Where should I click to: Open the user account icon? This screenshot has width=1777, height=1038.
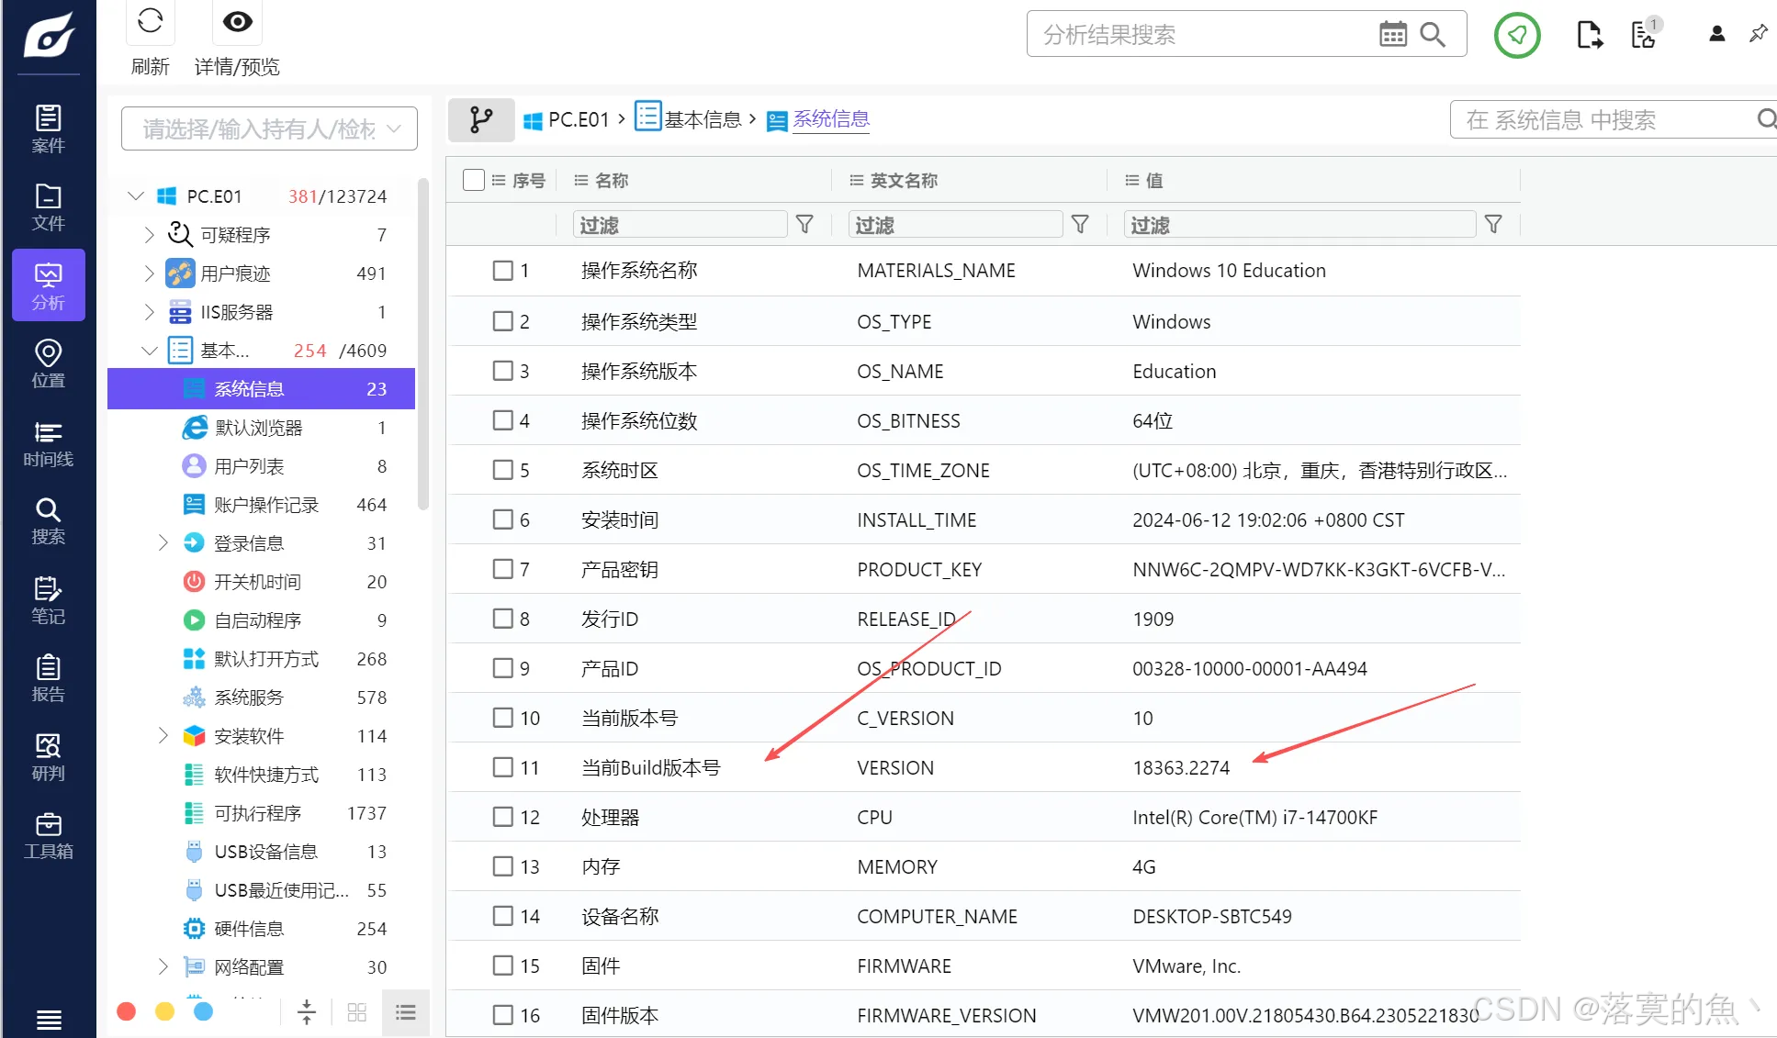coord(1716,34)
